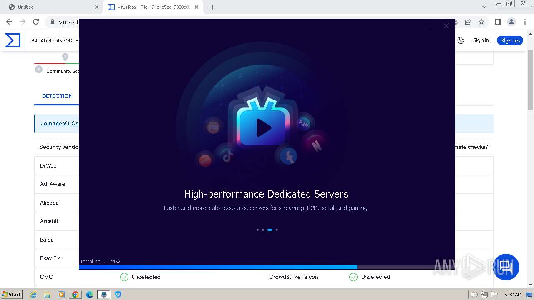Click the community score question-mark marker

[x=65, y=57]
